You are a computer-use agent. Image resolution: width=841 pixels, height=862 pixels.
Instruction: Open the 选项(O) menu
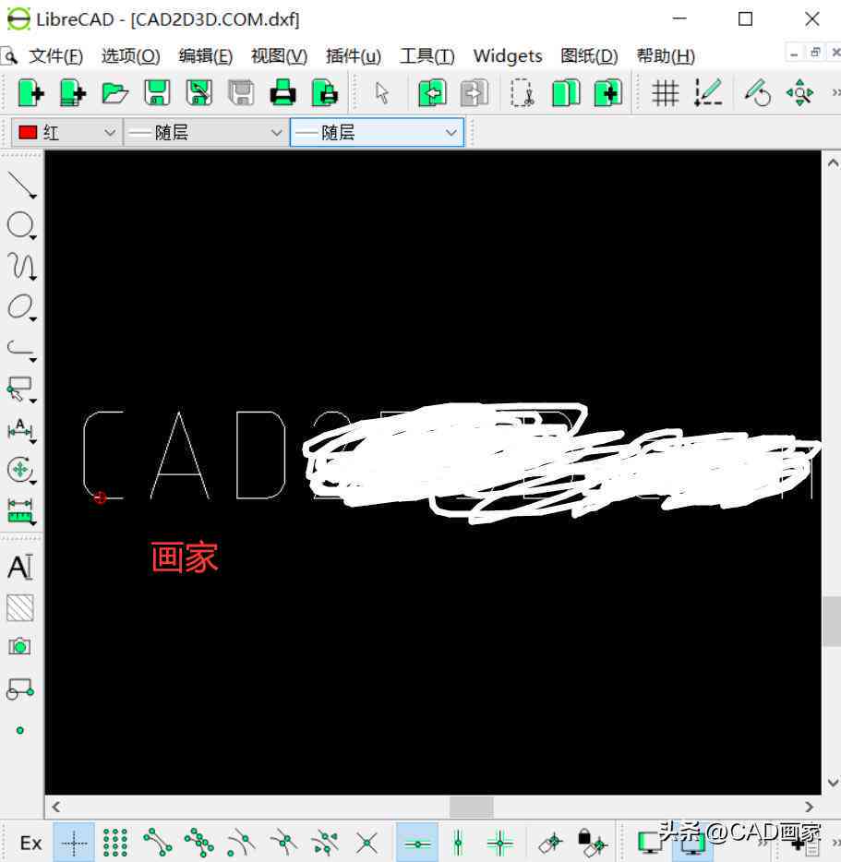131,56
